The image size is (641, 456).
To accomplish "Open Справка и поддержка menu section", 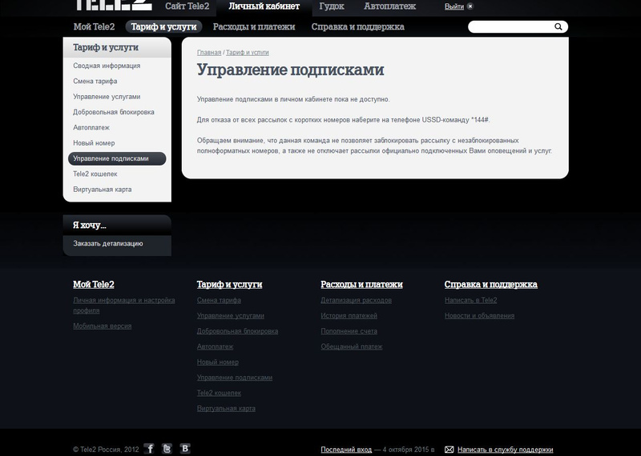I will coord(357,26).
